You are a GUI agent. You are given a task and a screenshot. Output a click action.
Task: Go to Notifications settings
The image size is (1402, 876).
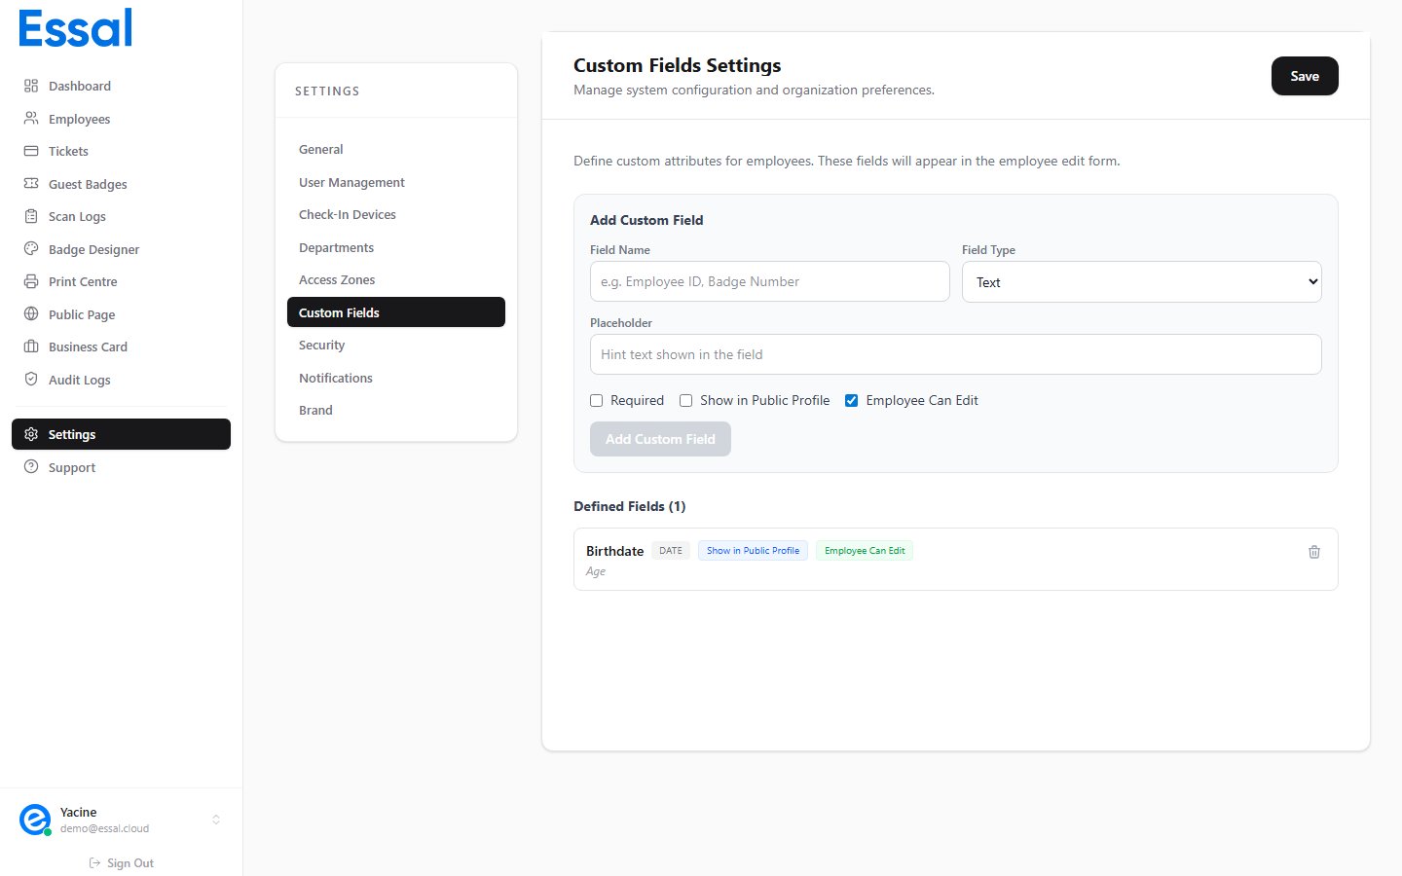[x=396, y=378]
